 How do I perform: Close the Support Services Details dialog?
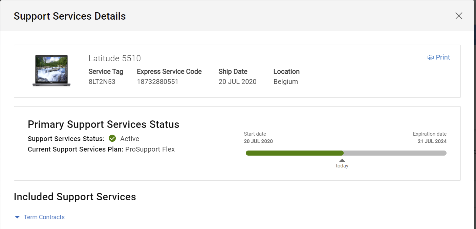click(459, 16)
